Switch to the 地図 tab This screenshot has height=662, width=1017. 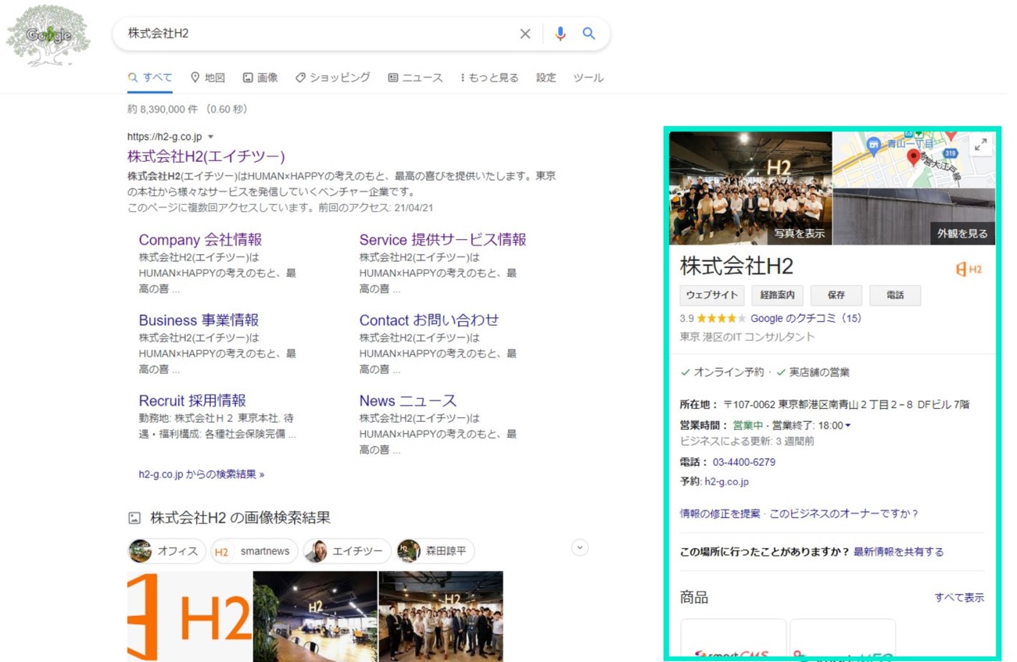(208, 77)
